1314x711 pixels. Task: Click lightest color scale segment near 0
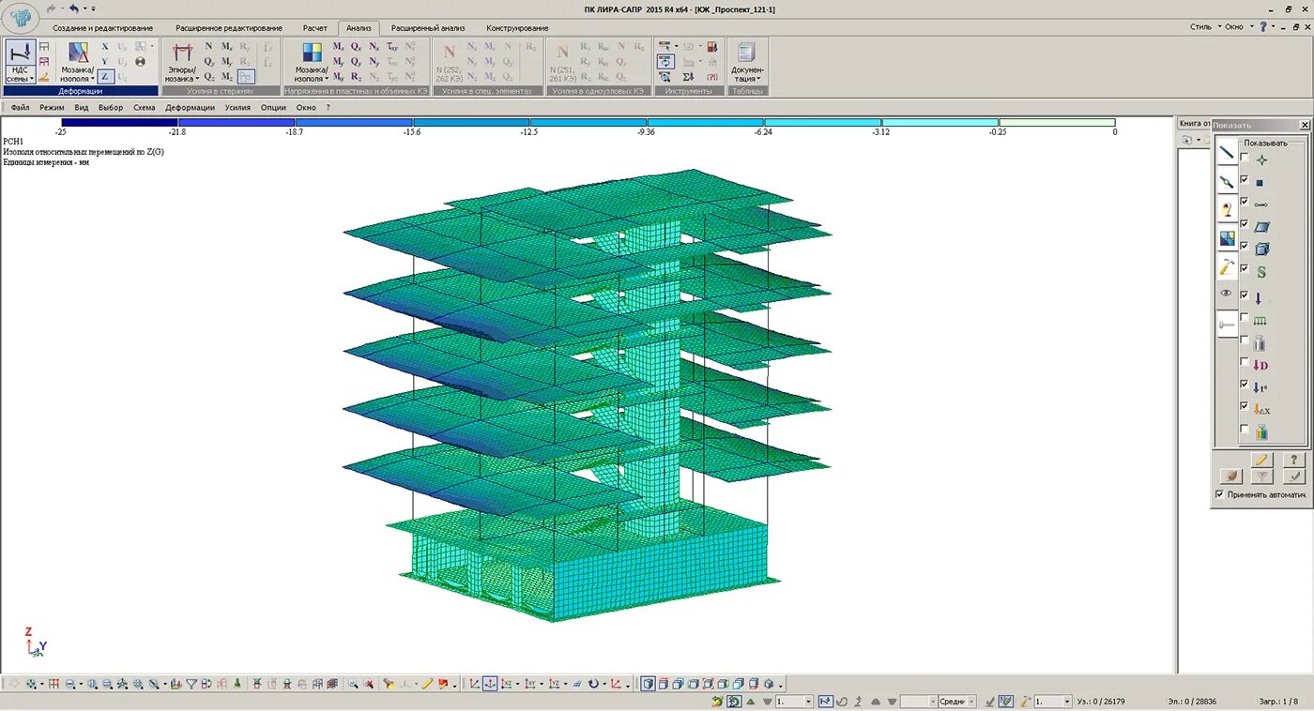click(1057, 122)
